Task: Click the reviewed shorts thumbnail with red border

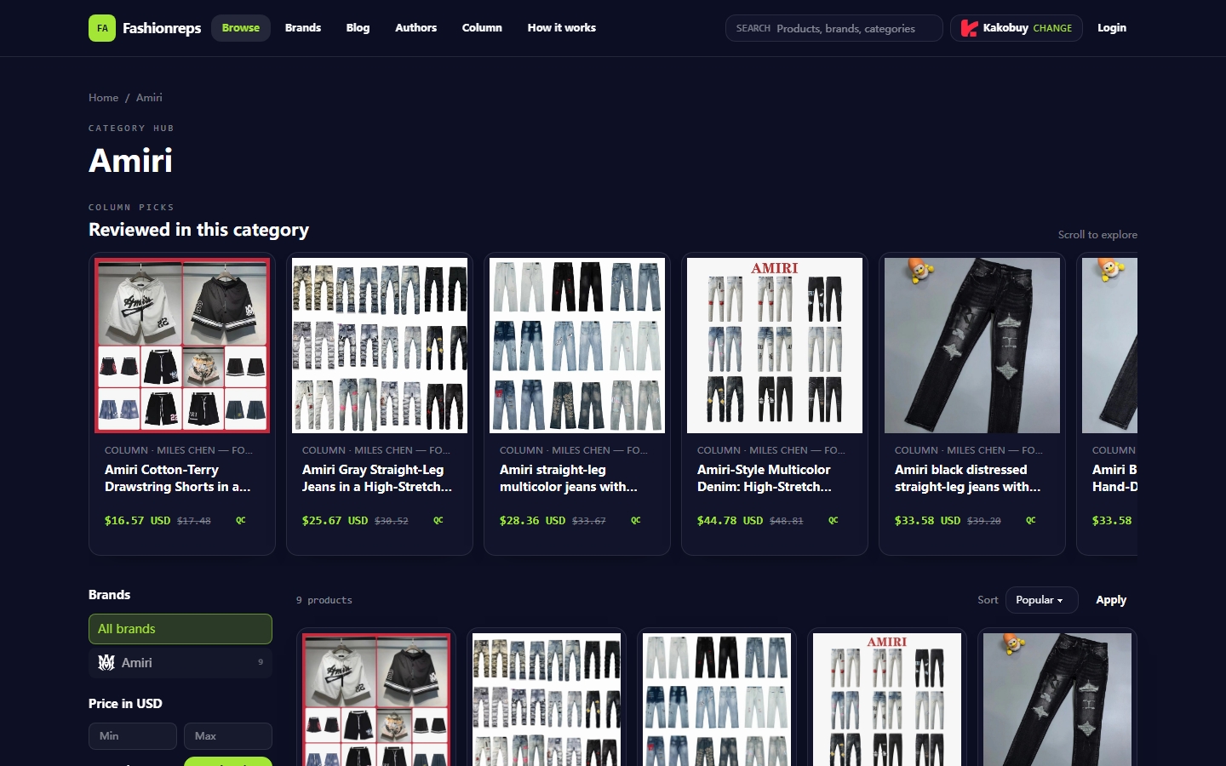Action: [x=182, y=346]
